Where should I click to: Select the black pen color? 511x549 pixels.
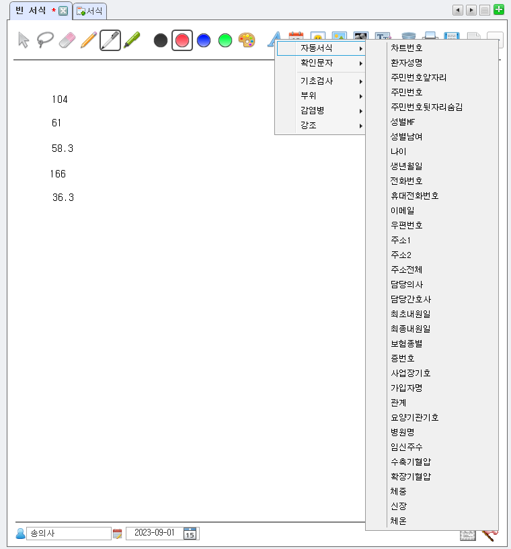click(x=161, y=40)
